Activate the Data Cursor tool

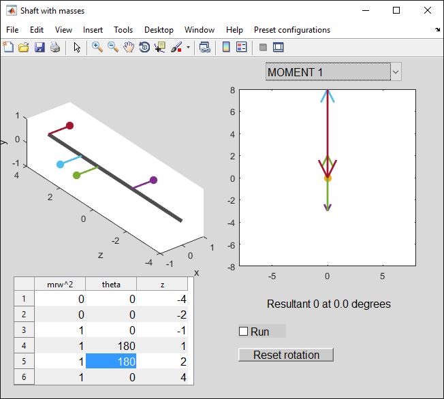(x=160, y=48)
